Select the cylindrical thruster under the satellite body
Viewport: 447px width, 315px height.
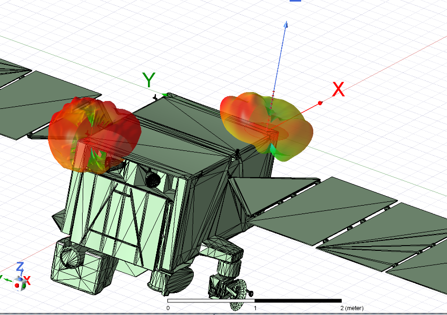point(158,279)
